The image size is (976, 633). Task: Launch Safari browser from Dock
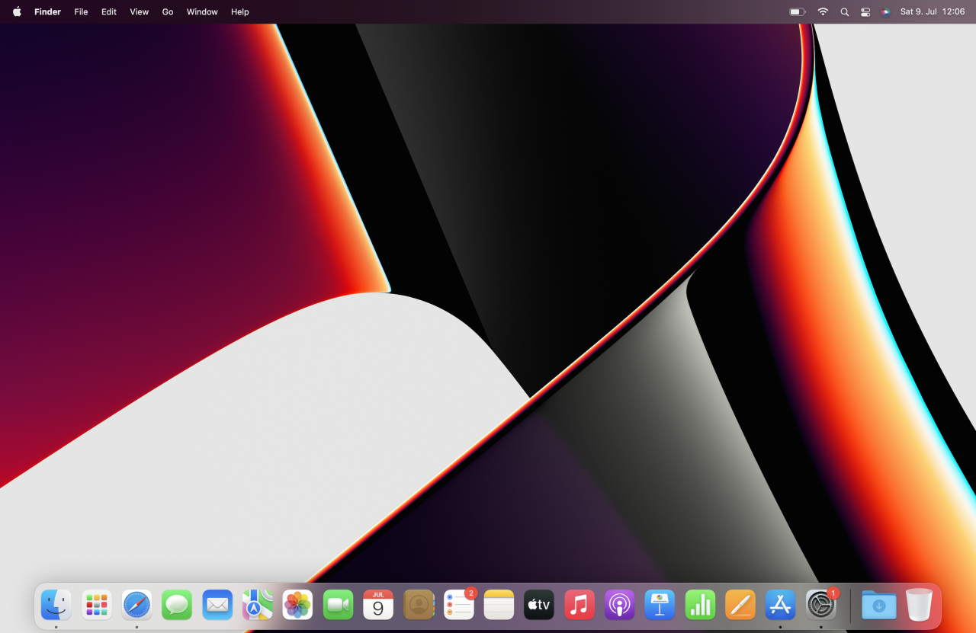137,605
